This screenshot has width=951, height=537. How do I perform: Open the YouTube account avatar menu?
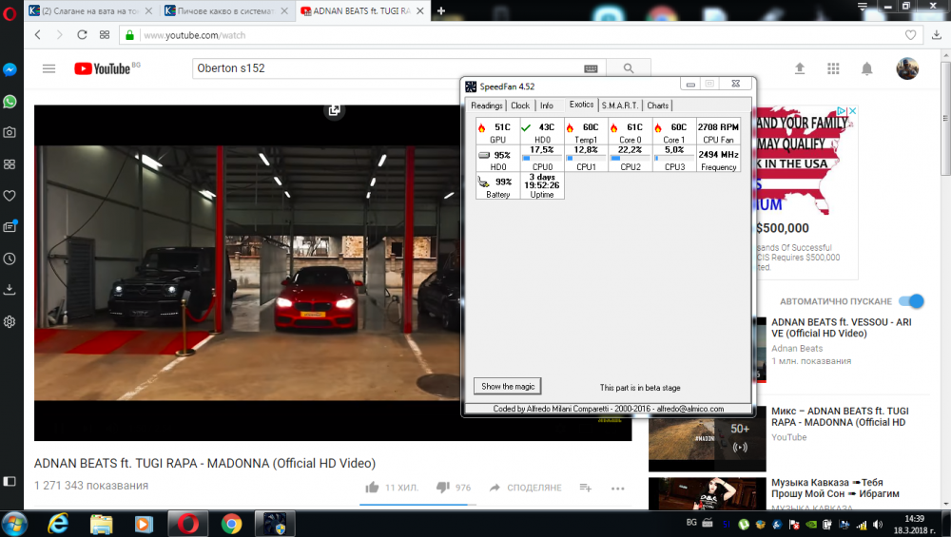(x=907, y=68)
